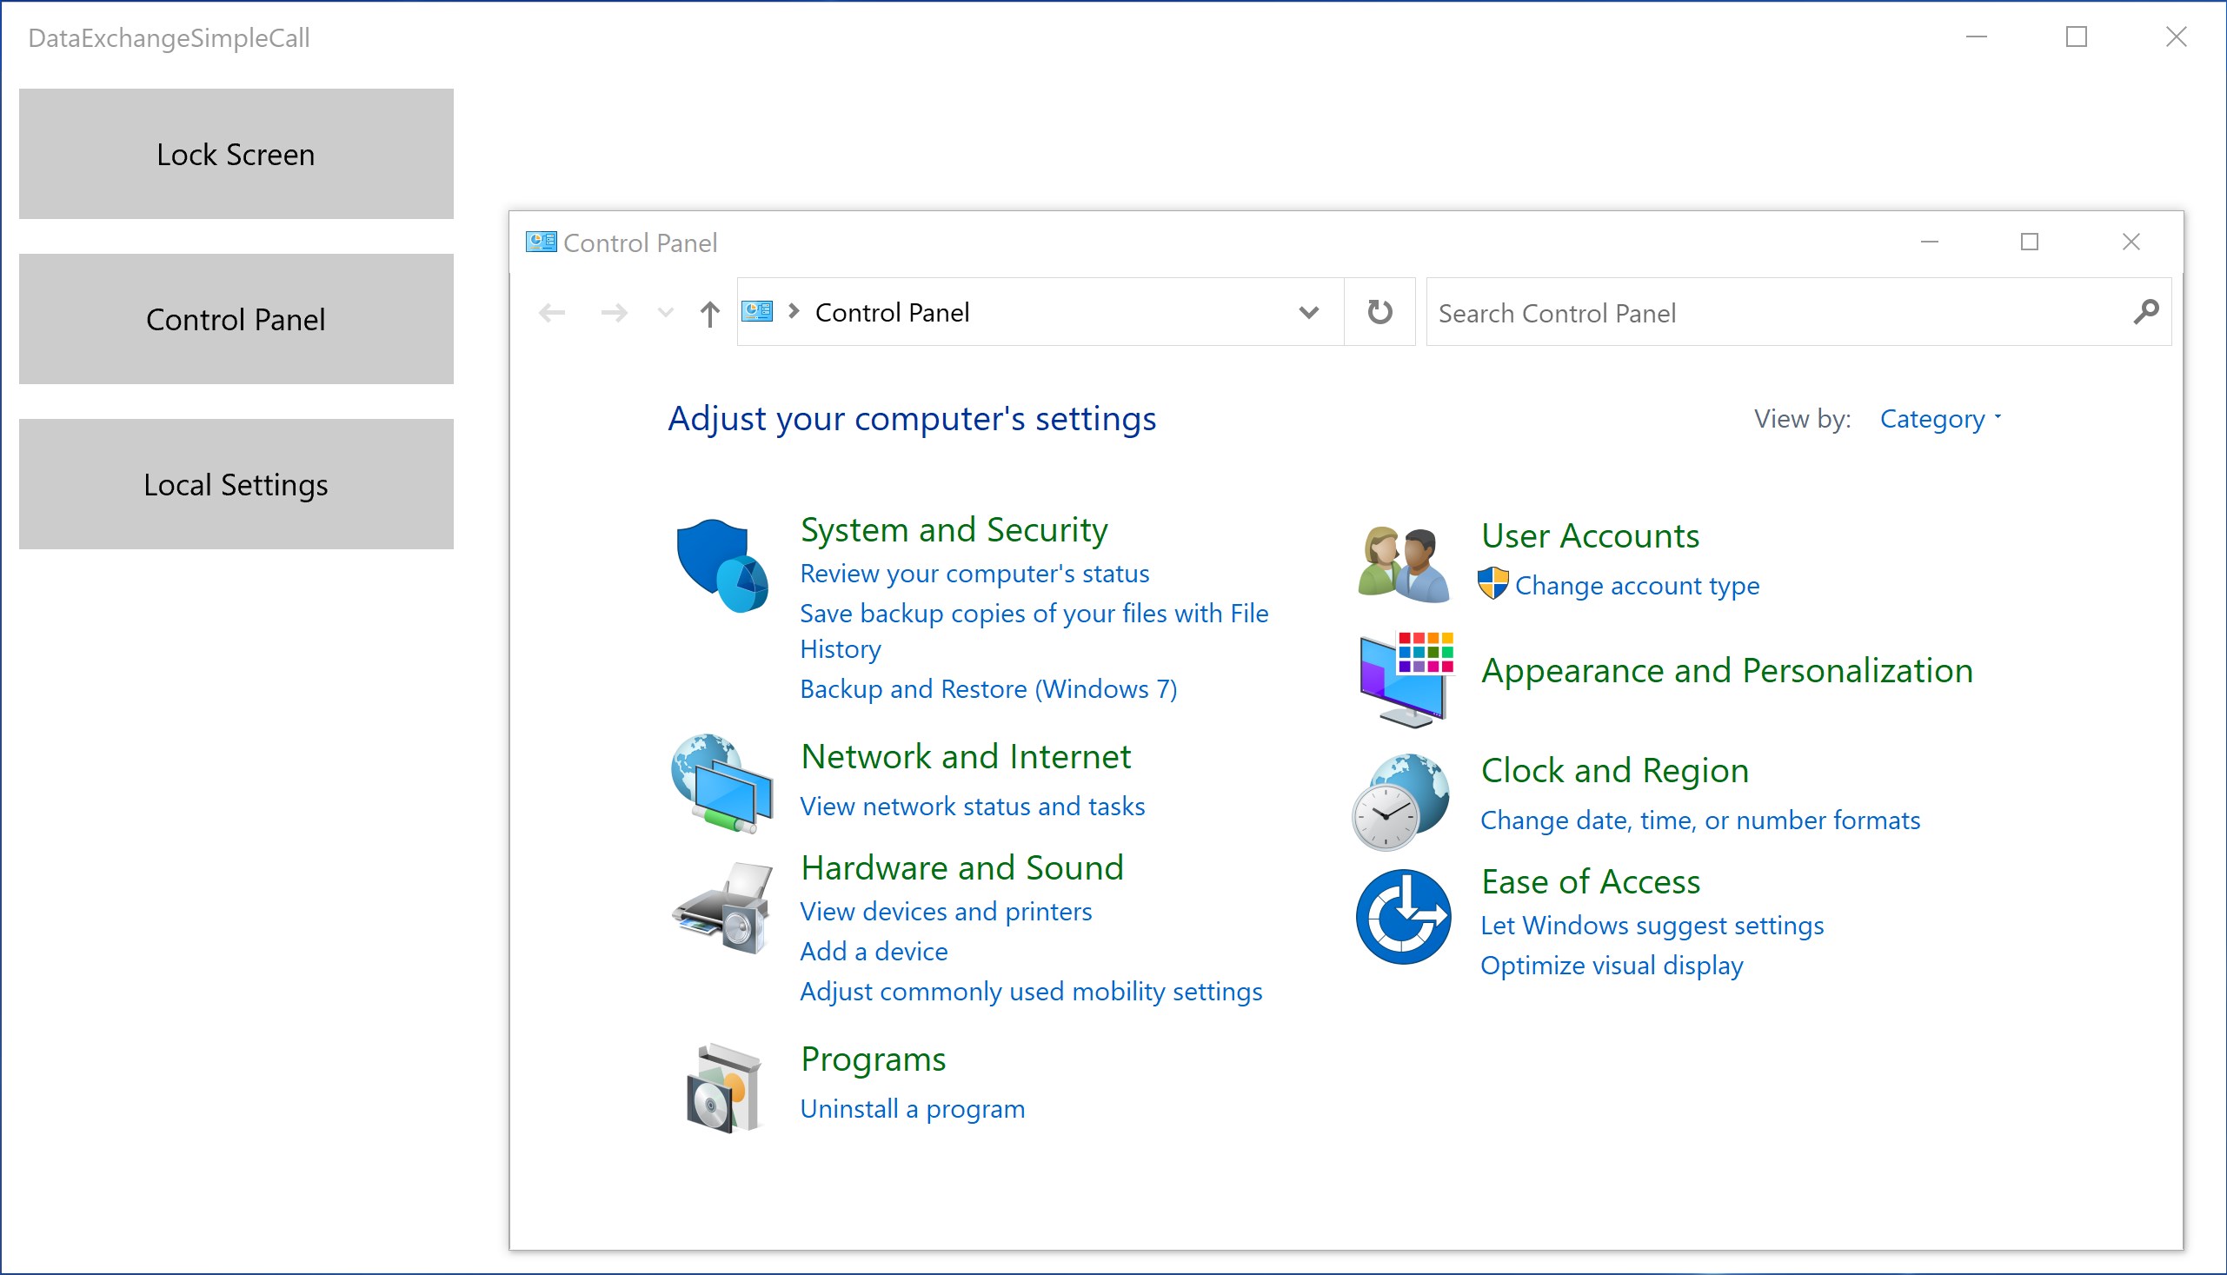Click the Clock and Region icon
Image resolution: width=2227 pixels, height=1275 pixels.
1400,801
